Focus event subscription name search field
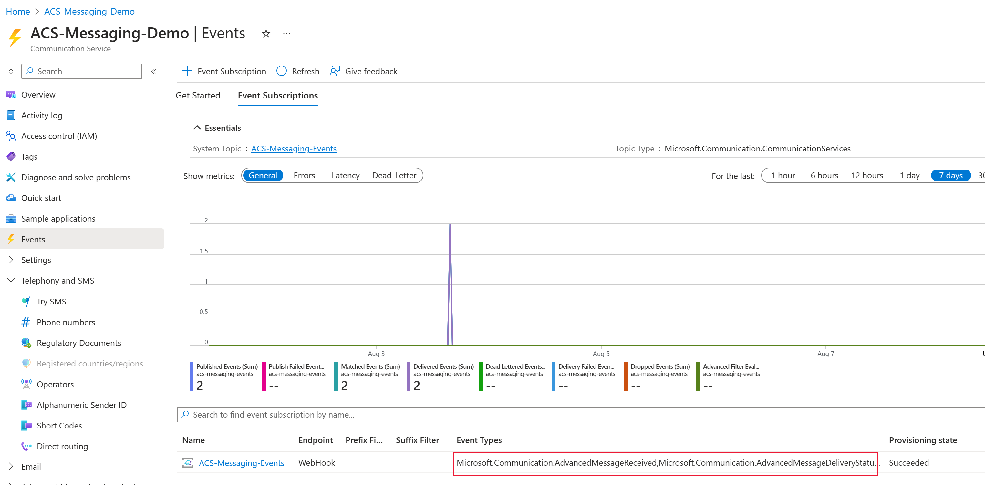 tap(580, 414)
